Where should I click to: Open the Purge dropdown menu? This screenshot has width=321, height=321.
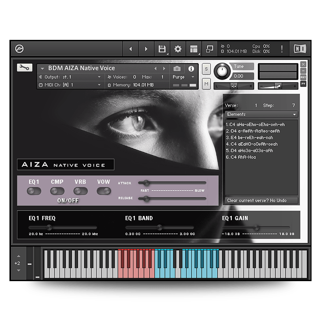183,77
